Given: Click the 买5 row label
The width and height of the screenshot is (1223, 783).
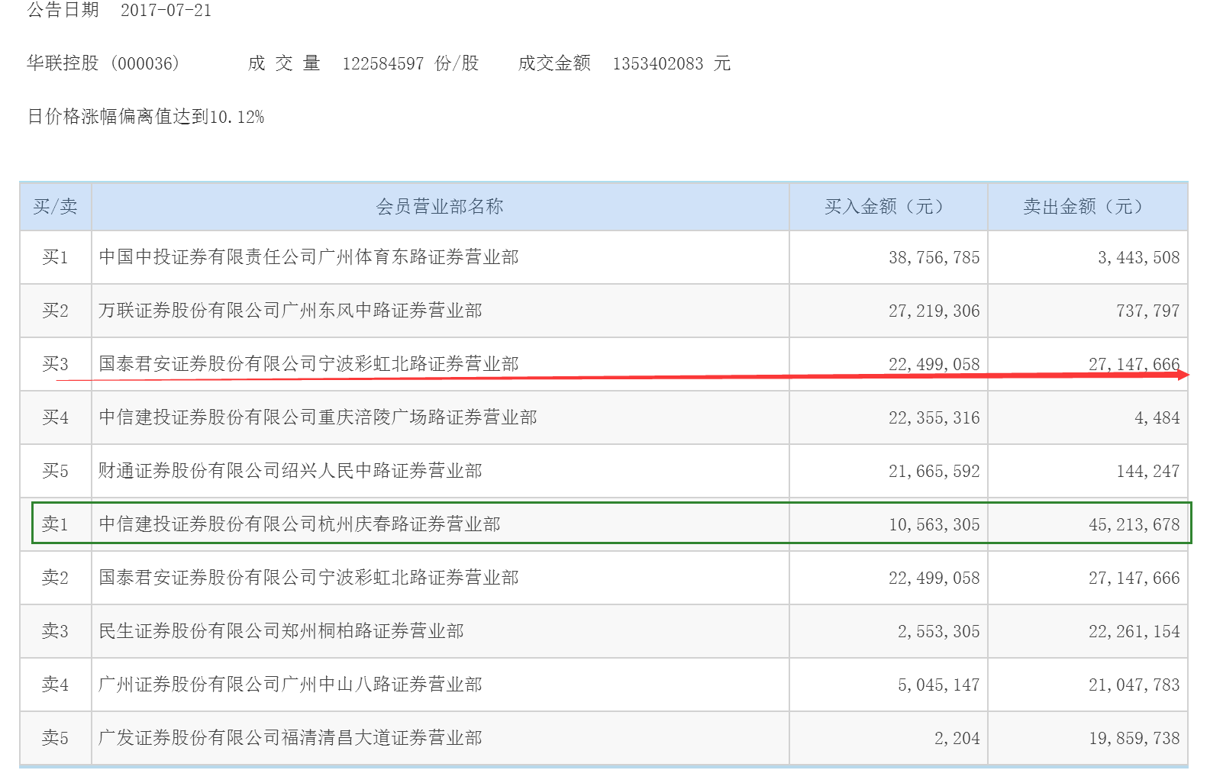Looking at the screenshot, I should pyautogui.click(x=55, y=471).
